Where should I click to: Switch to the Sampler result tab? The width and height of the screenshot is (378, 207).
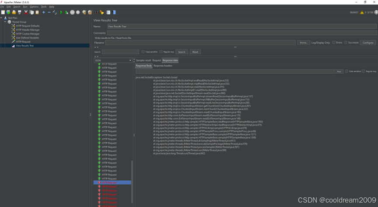[x=143, y=60]
